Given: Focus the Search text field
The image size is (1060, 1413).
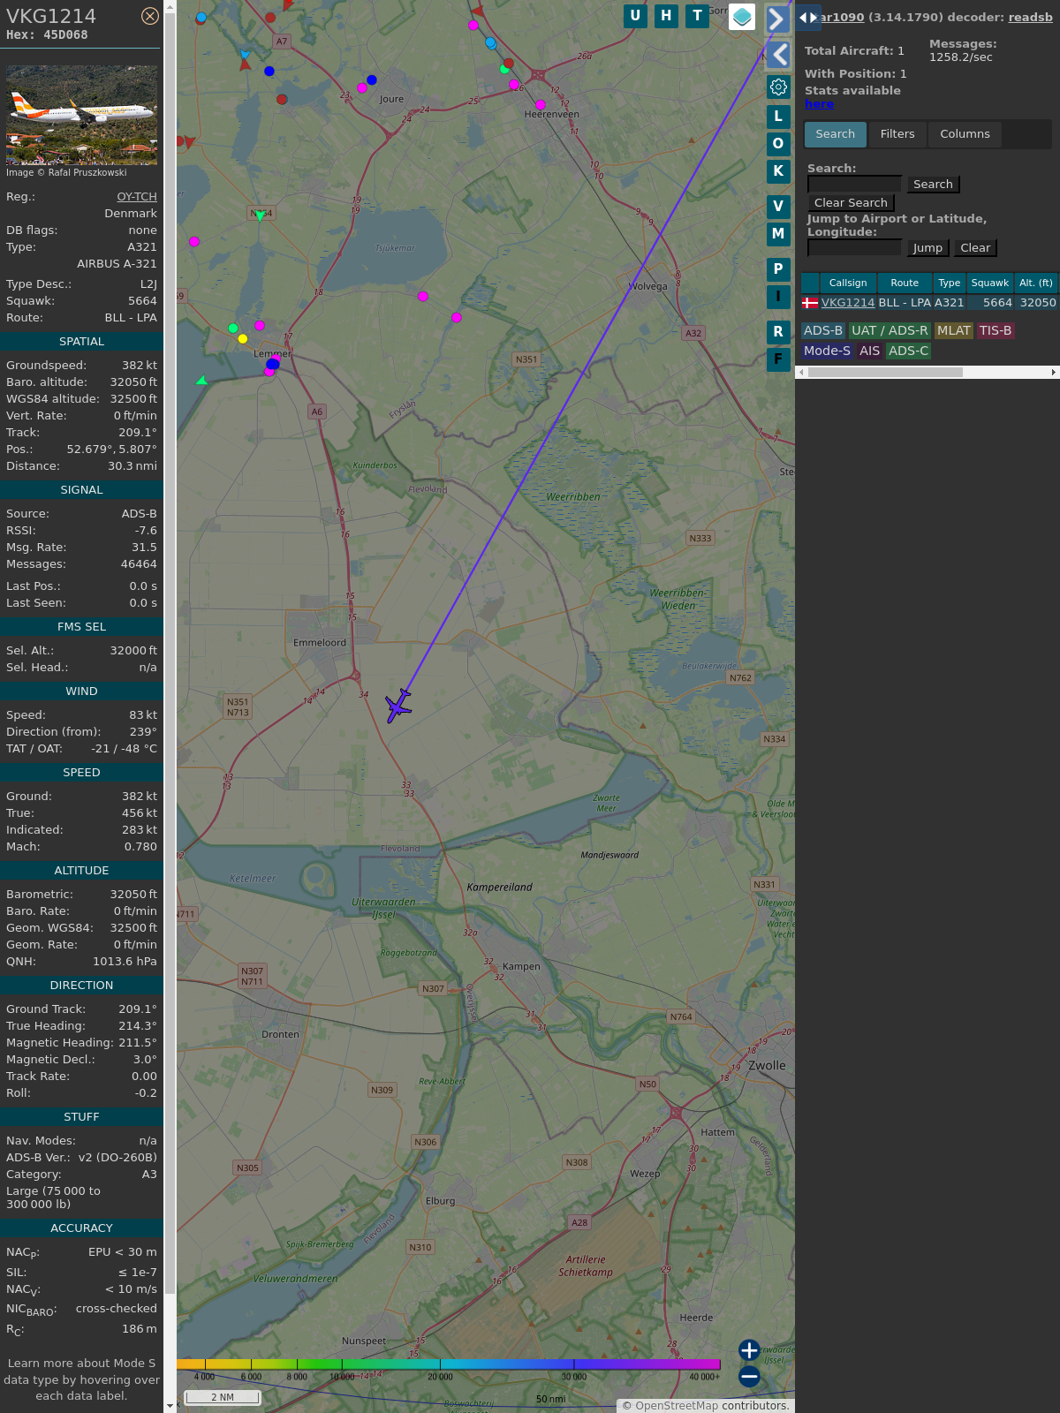Looking at the screenshot, I should (854, 184).
